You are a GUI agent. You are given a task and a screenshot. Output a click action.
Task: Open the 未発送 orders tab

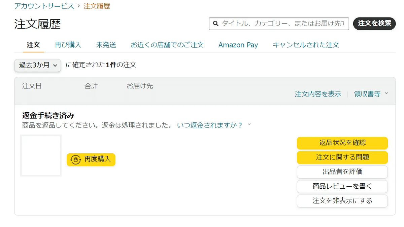click(106, 45)
